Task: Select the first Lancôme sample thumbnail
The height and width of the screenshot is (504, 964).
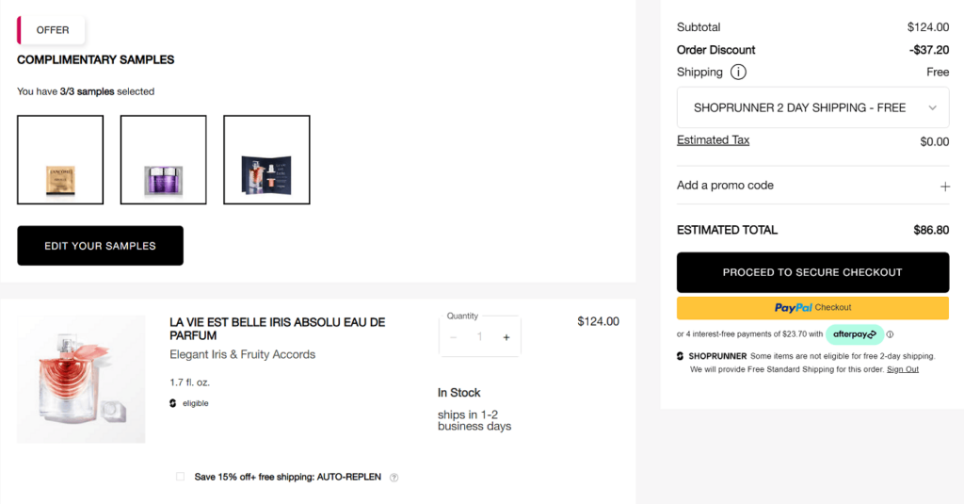Action: click(x=60, y=159)
